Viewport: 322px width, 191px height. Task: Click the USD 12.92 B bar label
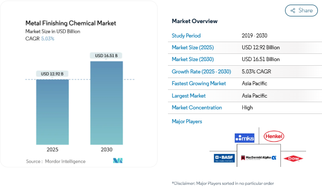(x=52, y=74)
